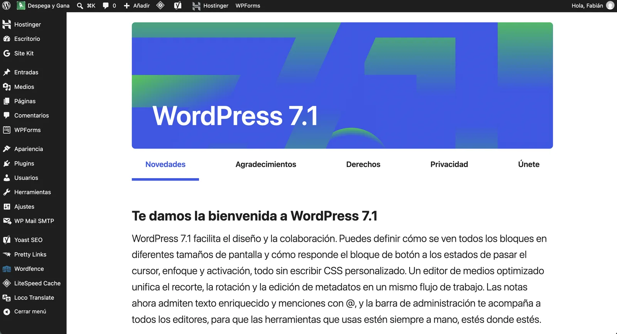The height and width of the screenshot is (334, 617).
Task: Open the search magnifier in admin bar
Action: coord(80,6)
